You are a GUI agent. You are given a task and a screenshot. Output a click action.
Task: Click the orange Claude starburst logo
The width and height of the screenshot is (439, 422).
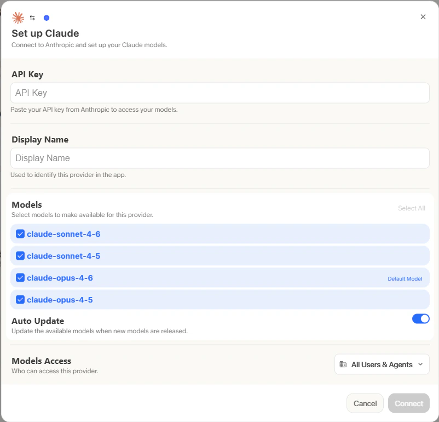(18, 18)
